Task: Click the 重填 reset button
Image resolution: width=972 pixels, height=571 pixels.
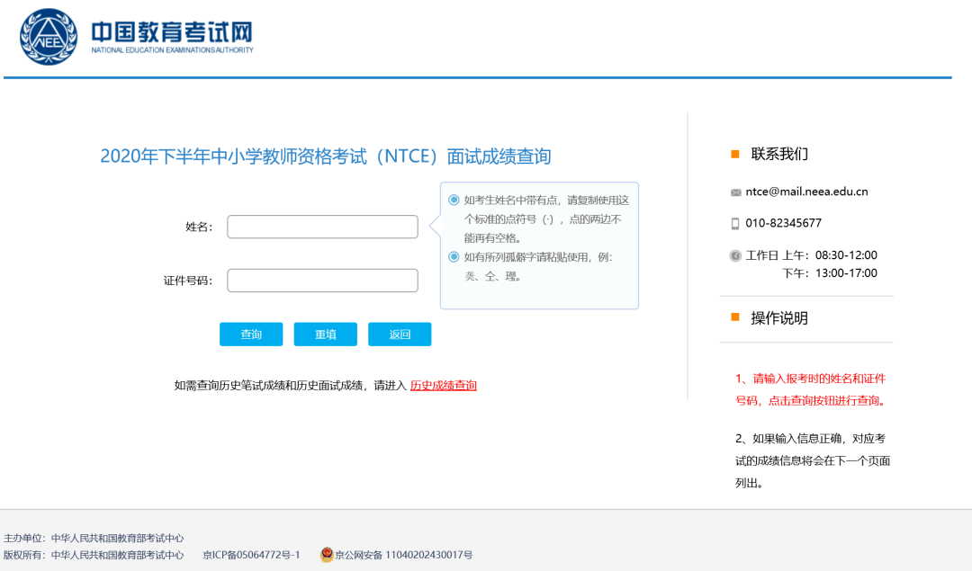Action: click(x=325, y=334)
